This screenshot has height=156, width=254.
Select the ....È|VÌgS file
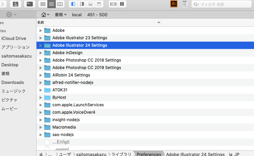[x=61, y=142]
